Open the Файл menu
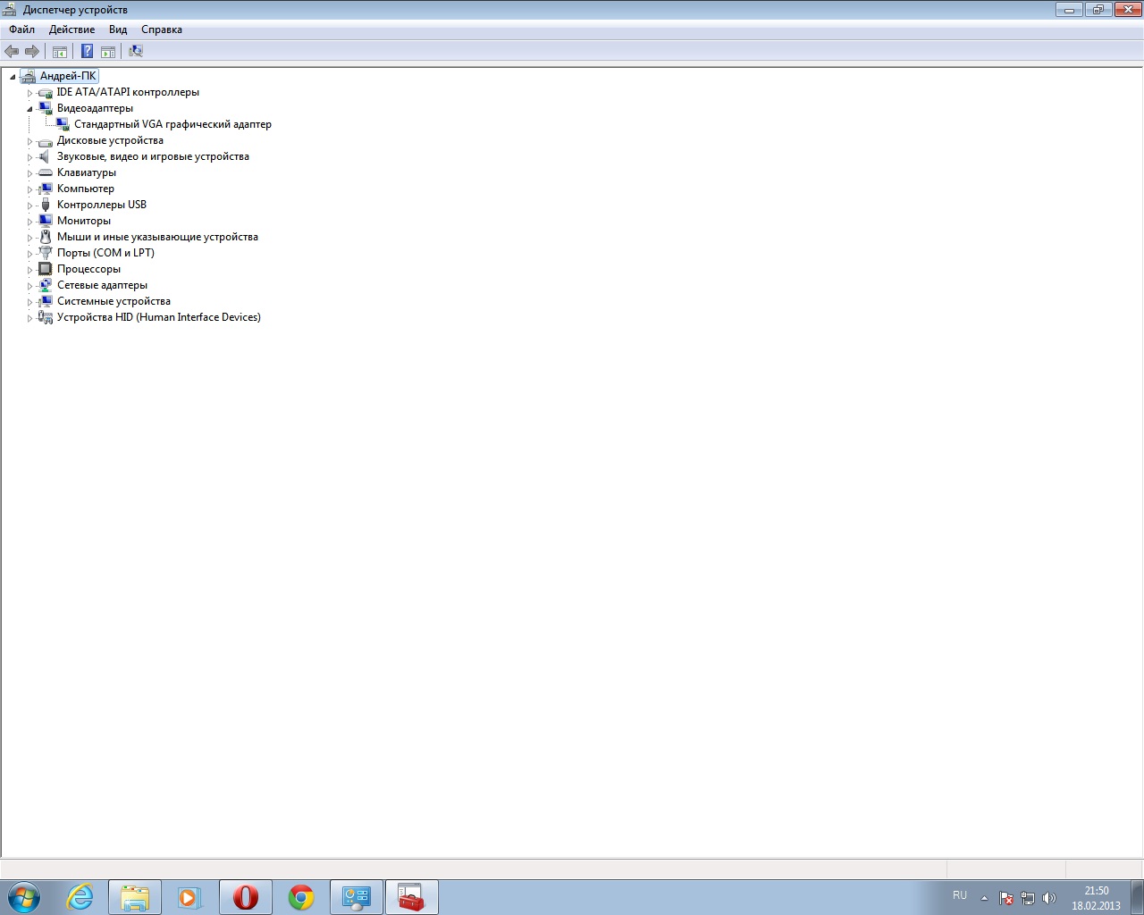 (22, 29)
